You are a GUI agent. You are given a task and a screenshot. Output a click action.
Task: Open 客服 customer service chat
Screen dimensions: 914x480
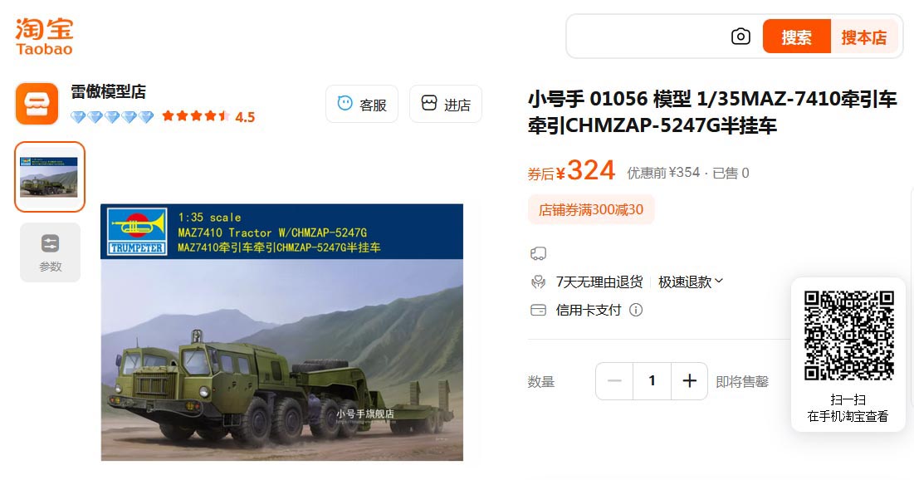362,104
